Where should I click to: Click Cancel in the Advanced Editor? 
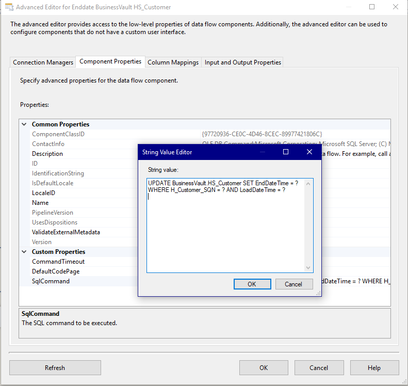coord(319,367)
